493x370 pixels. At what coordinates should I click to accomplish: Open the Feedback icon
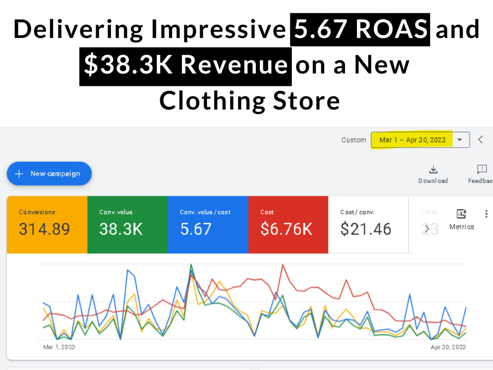[482, 169]
